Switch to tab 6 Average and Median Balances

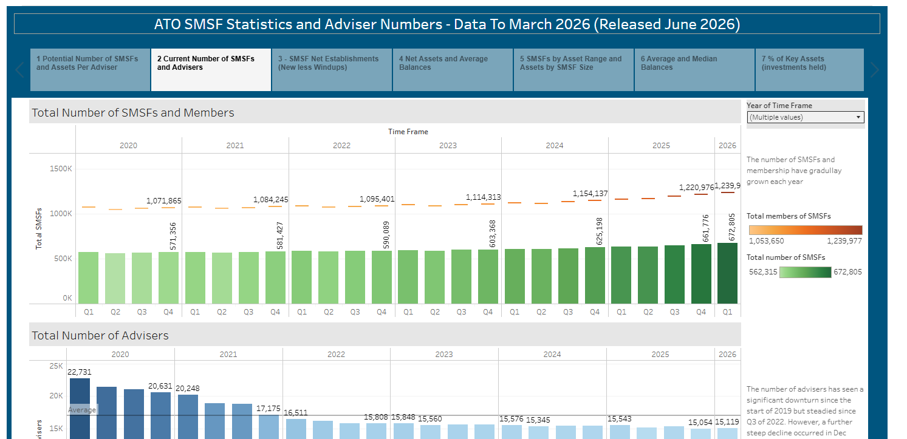click(x=694, y=70)
